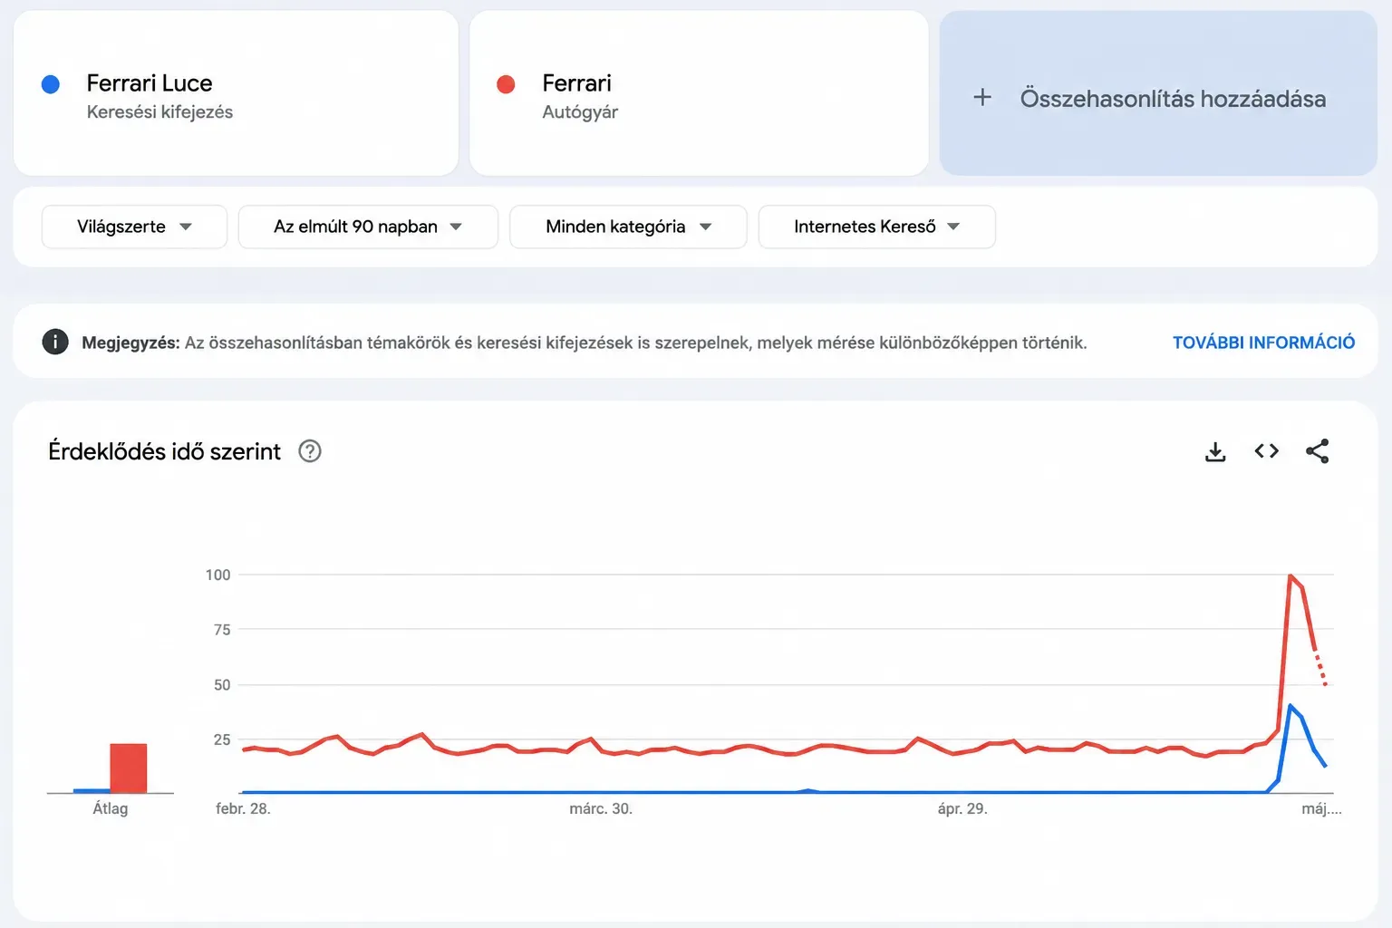The height and width of the screenshot is (928, 1392).
Task: Click the TOVÁBBI INFORMÁCIÓ link
Action: [x=1263, y=343]
